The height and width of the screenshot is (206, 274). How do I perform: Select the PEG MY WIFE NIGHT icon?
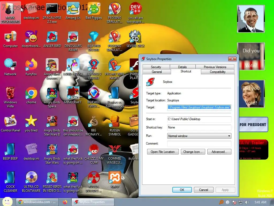pyautogui.click(x=115, y=69)
